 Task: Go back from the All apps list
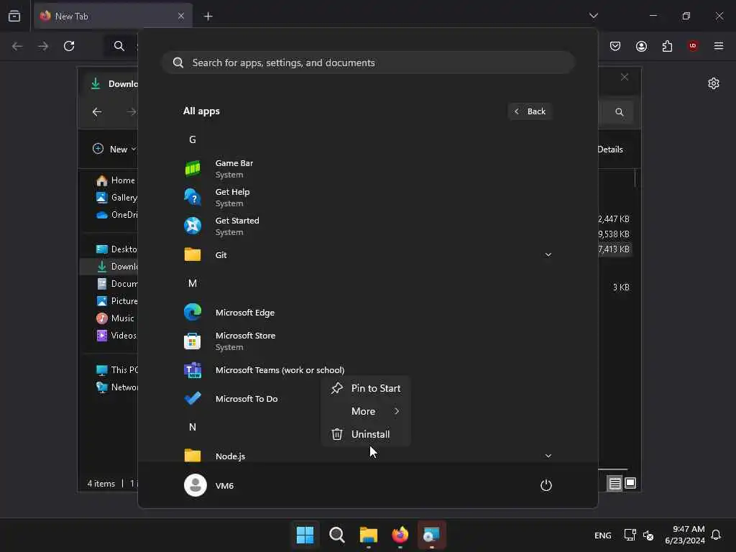[530, 111]
